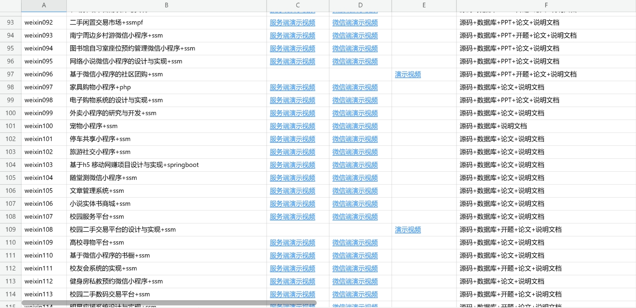Open 演示视频 link in row weixin108
The image size is (636, 308).
(408, 229)
